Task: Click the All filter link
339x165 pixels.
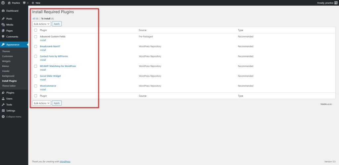Action: (x=34, y=18)
